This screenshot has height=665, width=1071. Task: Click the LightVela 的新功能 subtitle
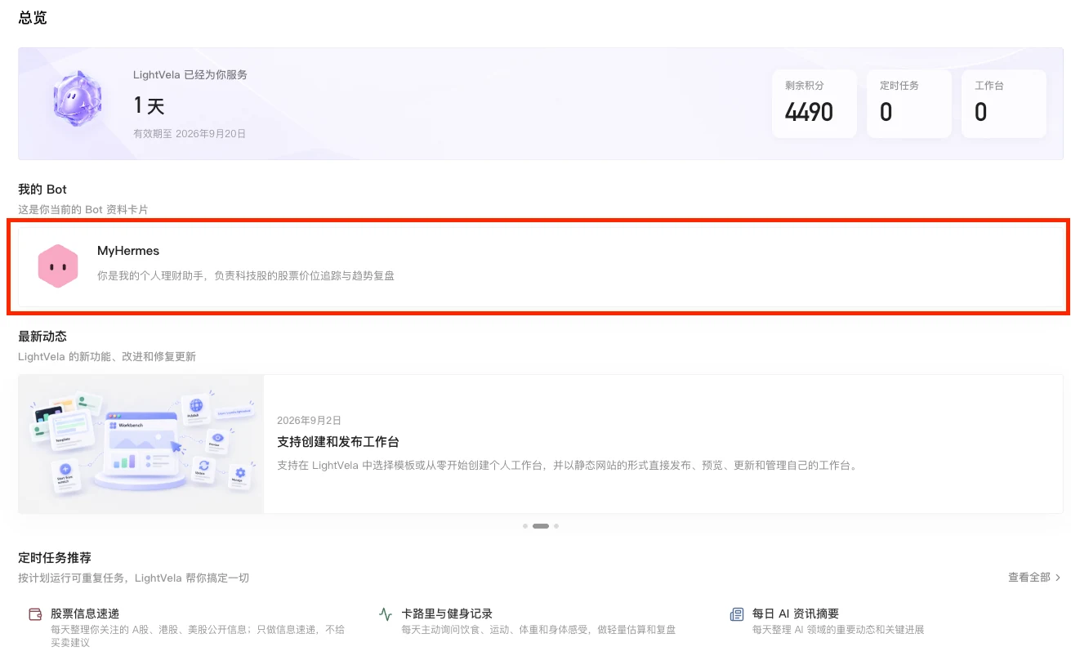107,357
